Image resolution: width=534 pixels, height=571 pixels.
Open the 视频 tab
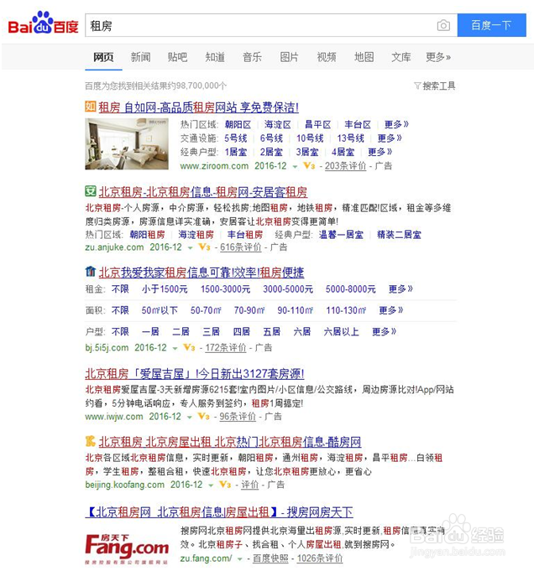(327, 57)
